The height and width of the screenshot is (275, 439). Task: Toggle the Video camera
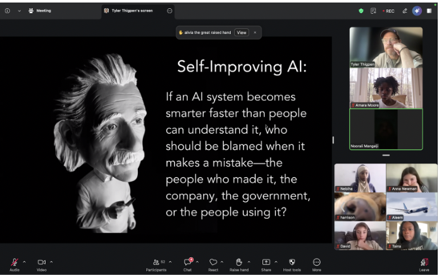point(42,264)
